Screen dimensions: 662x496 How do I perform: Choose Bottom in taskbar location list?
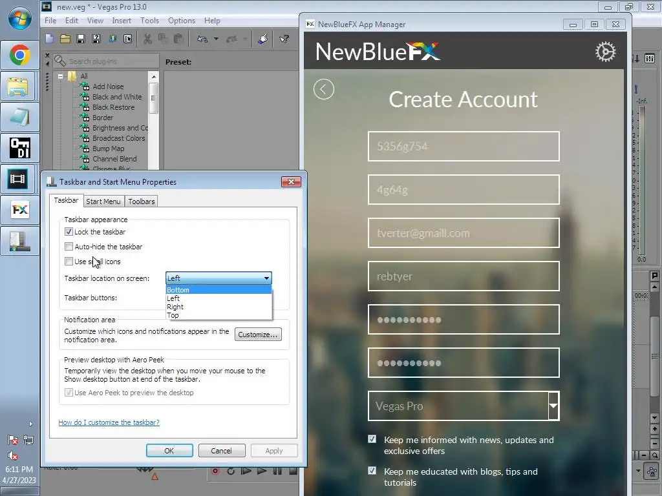(x=219, y=290)
